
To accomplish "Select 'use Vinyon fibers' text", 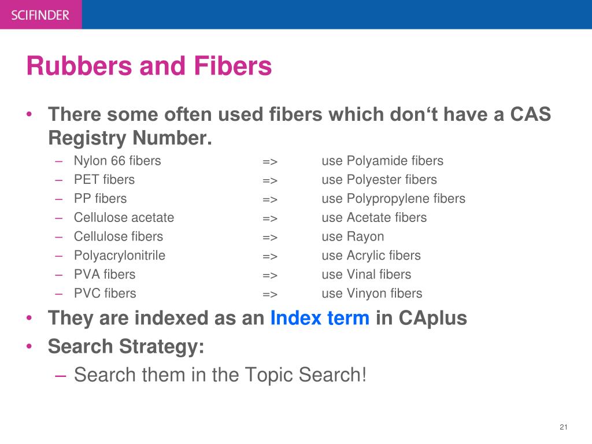I will tap(372, 293).
